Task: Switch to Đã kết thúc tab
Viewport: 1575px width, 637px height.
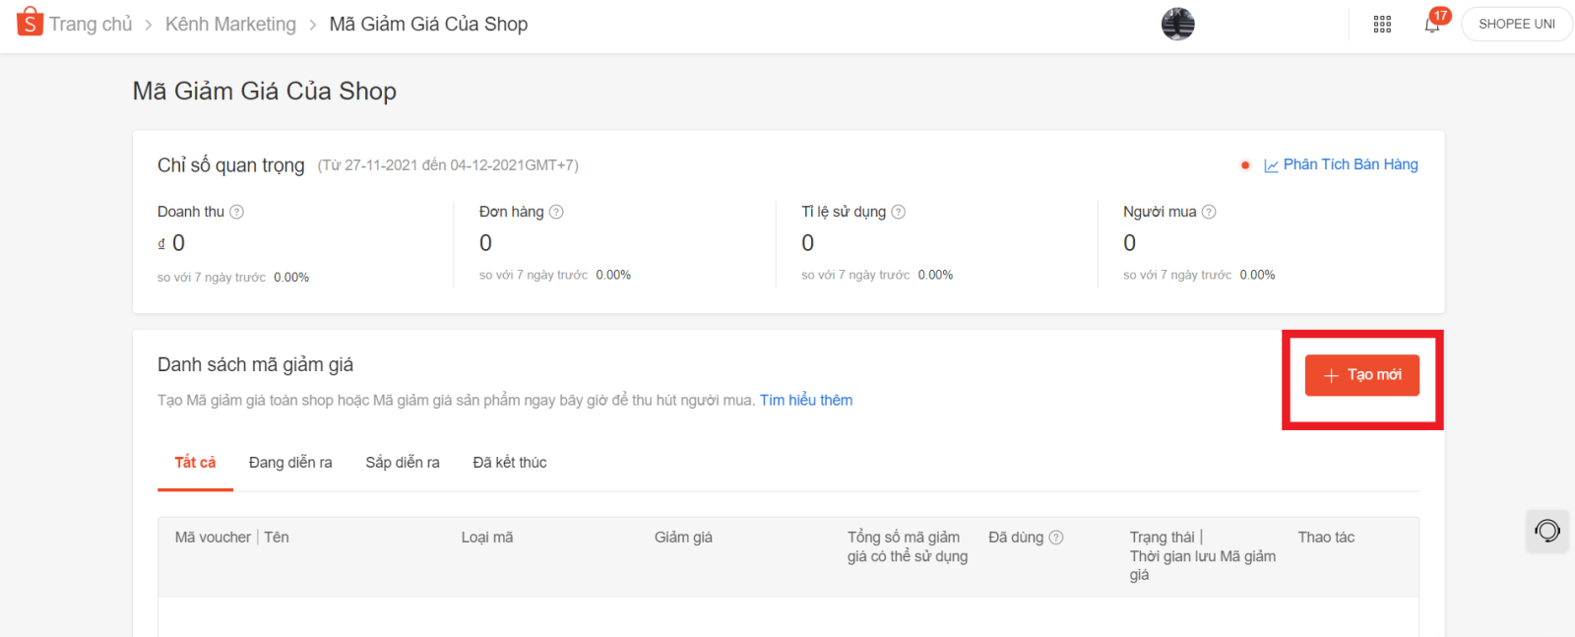Action: coord(510,463)
